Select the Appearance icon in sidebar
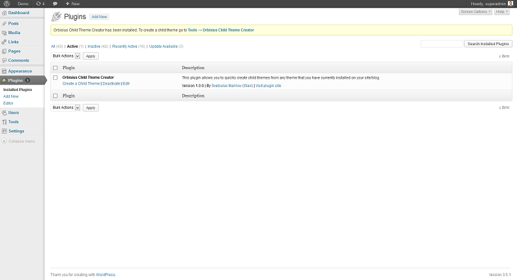The height and width of the screenshot is (280, 517). coord(5,71)
